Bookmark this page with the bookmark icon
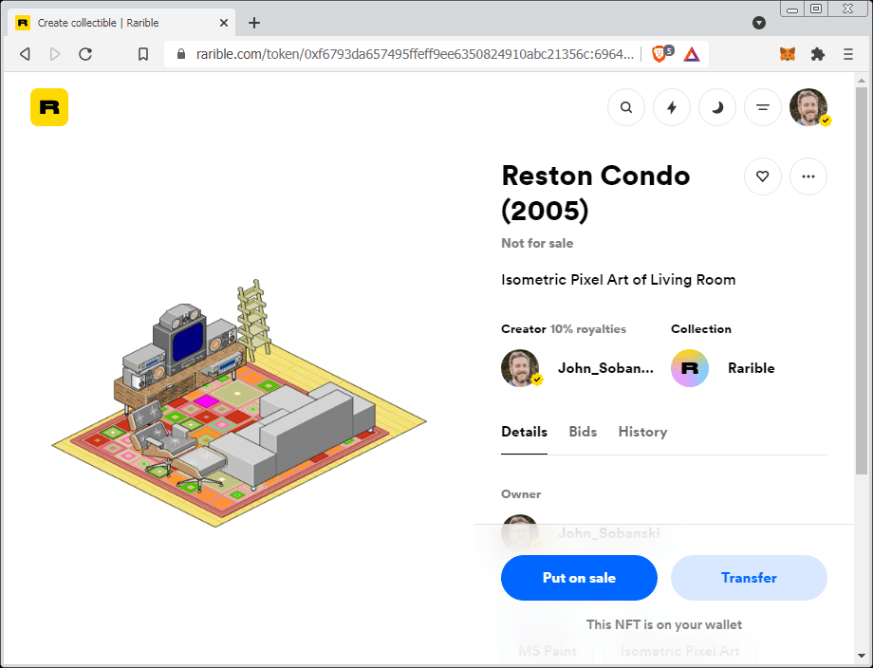Screen dimensions: 873x668 (143, 54)
